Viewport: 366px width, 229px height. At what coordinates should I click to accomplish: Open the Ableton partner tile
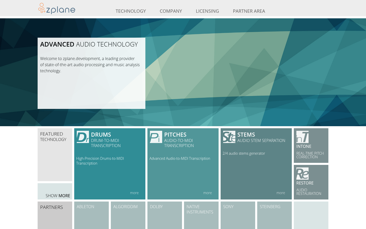click(x=91, y=215)
